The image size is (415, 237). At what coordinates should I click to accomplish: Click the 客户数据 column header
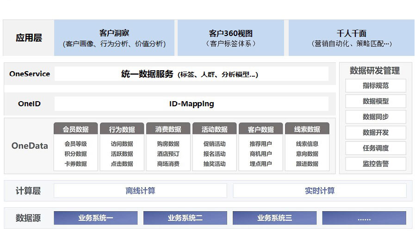[260, 129]
